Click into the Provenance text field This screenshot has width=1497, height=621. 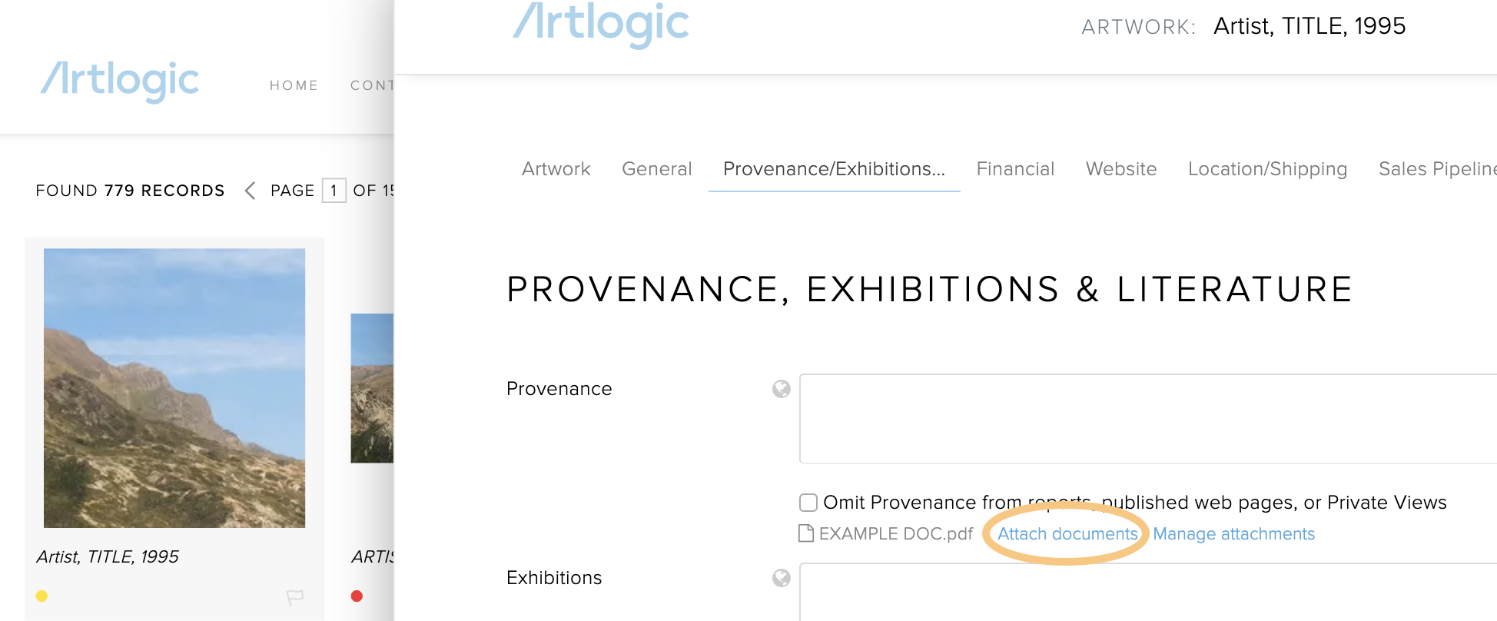pyautogui.click(x=1148, y=419)
